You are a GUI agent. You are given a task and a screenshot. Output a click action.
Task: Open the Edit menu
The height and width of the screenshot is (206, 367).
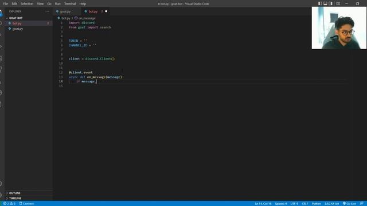point(14,4)
